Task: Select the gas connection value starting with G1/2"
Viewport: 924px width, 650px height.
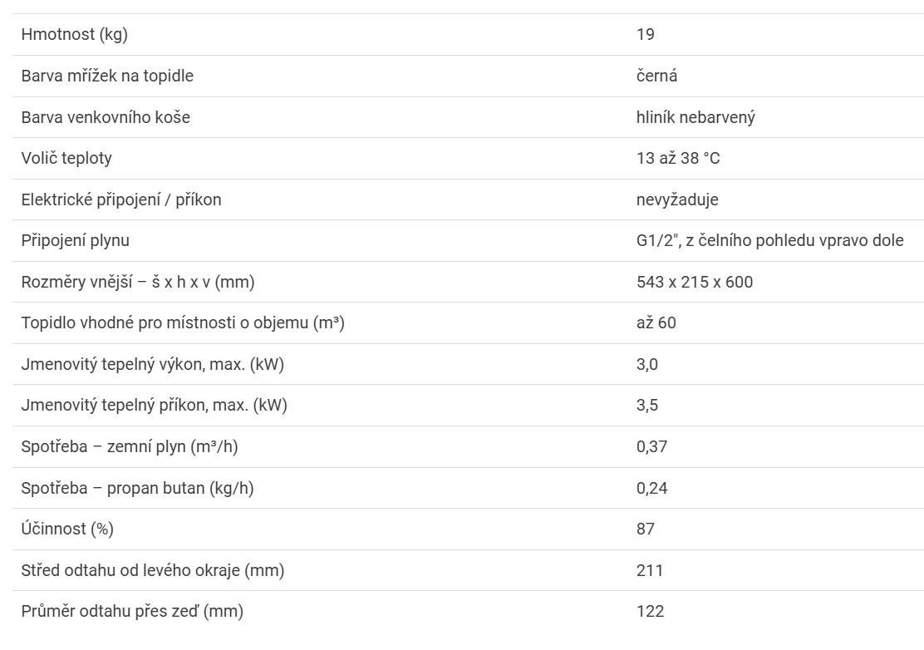Action: (x=769, y=240)
